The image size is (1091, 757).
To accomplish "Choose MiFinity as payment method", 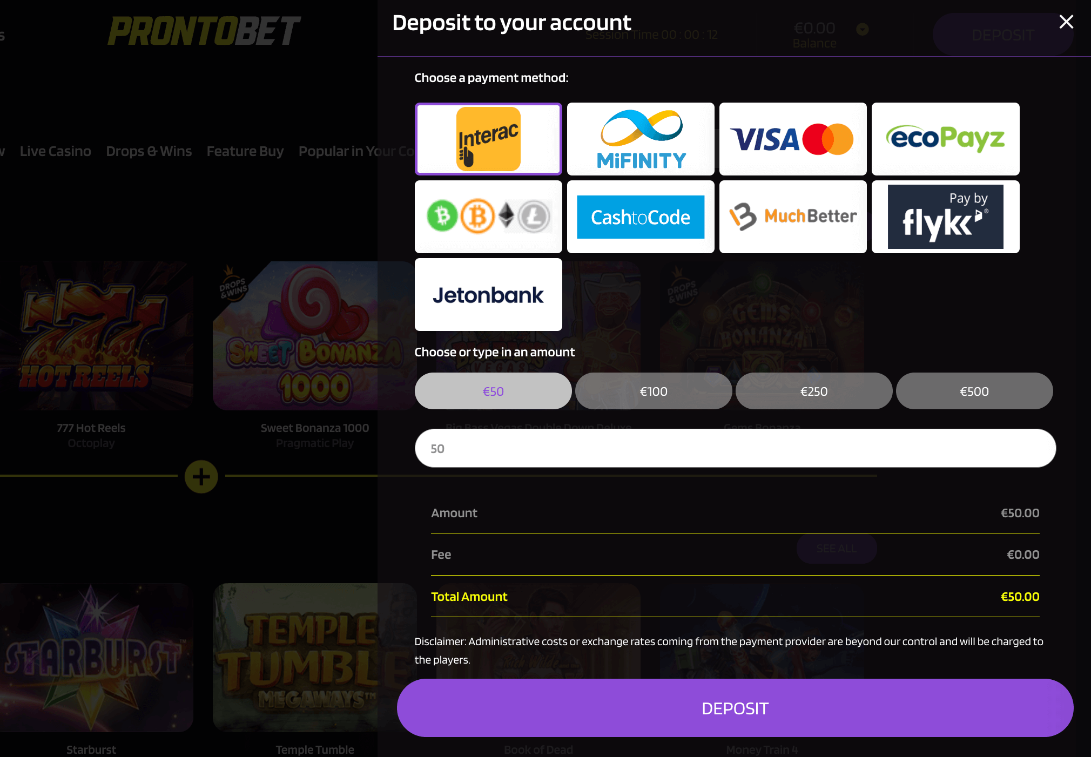I will pos(641,139).
